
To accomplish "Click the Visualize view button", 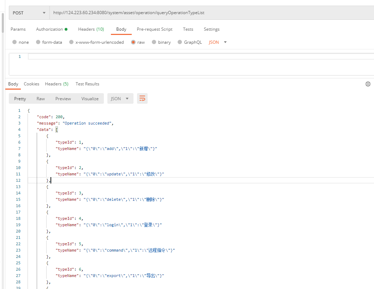I will tap(90, 98).
